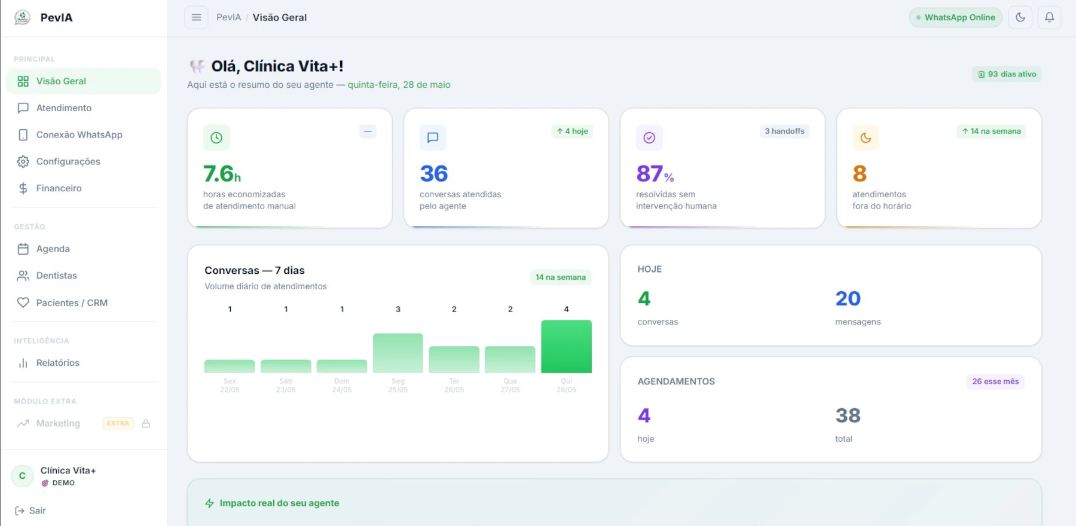Viewport: 1076px width, 526px height.
Task: Click the 3 handoffs badge
Action: [x=784, y=131]
